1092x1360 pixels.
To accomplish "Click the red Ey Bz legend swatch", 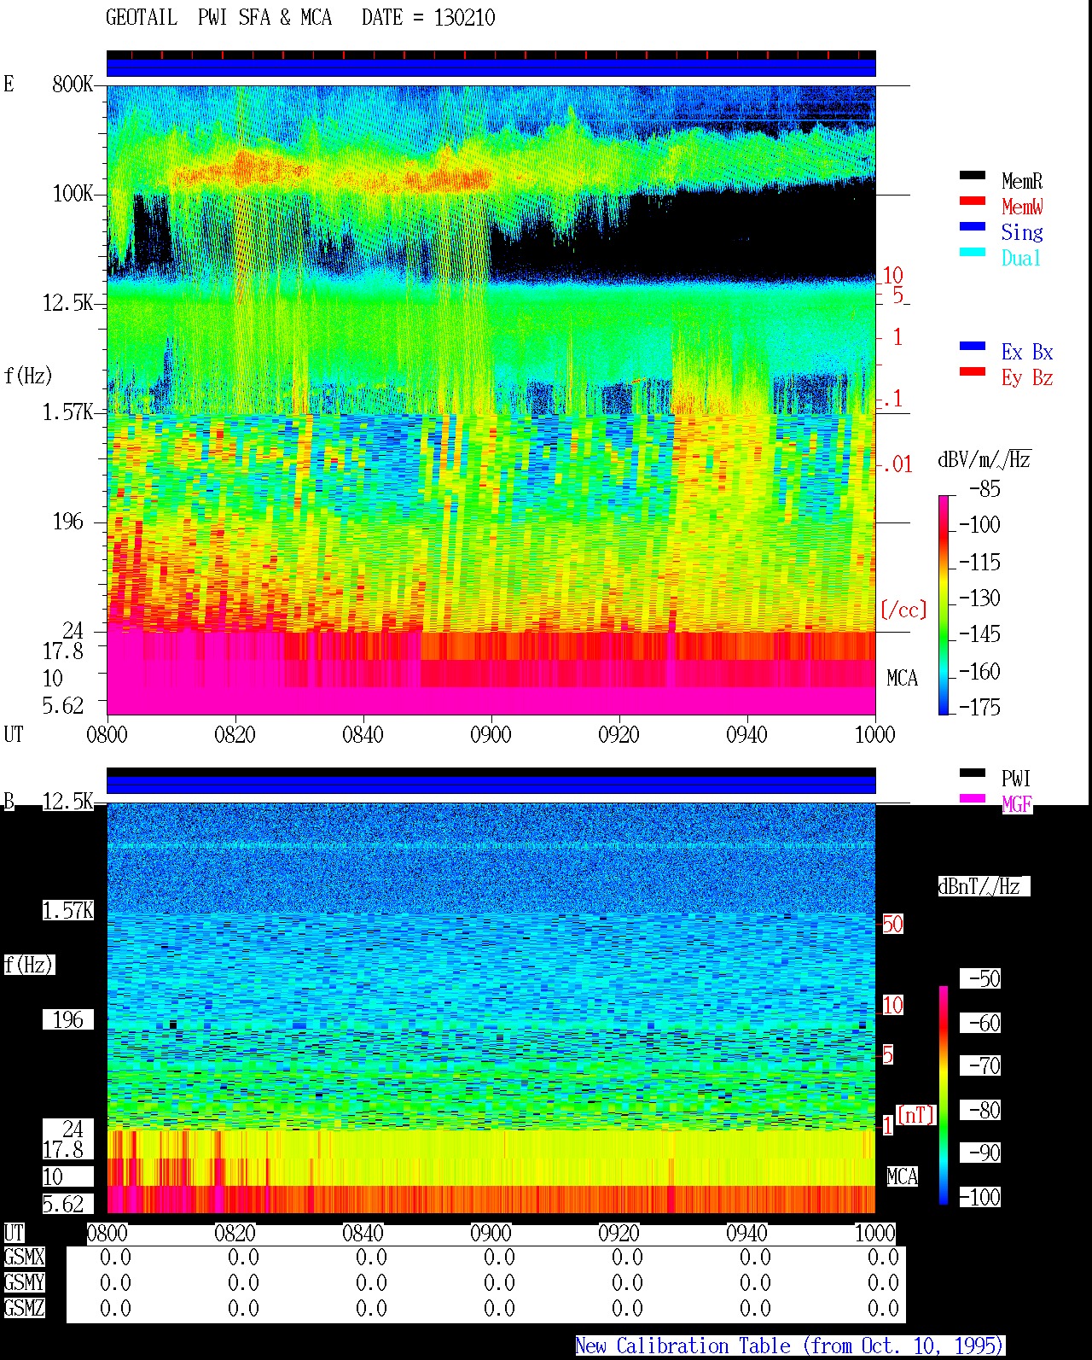I will pyautogui.click(x=973, y=372).
